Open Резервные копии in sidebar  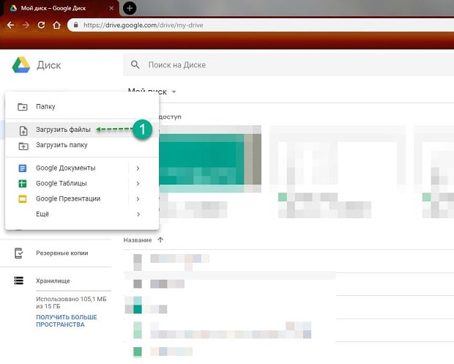56,253
